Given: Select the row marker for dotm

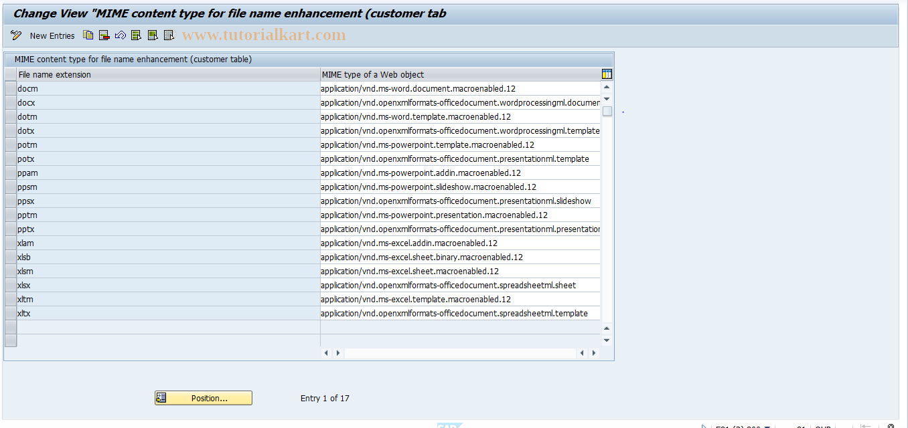Looking at the screenshot, I should click(x=10, y=116).
